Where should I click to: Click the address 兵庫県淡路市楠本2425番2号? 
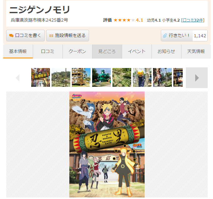pyautogui.click(x=39, y=20)
